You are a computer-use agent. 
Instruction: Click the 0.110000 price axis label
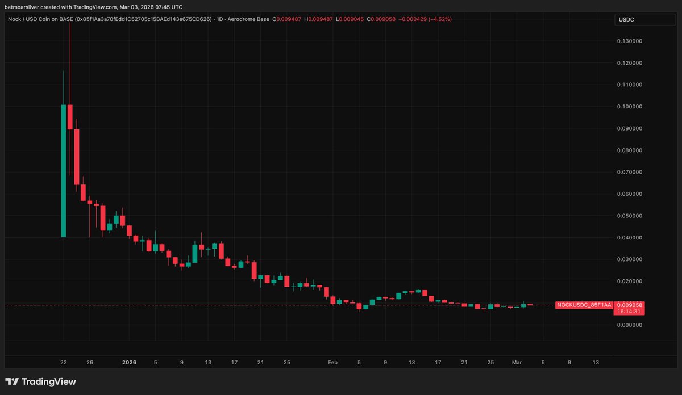pos(629,85)
